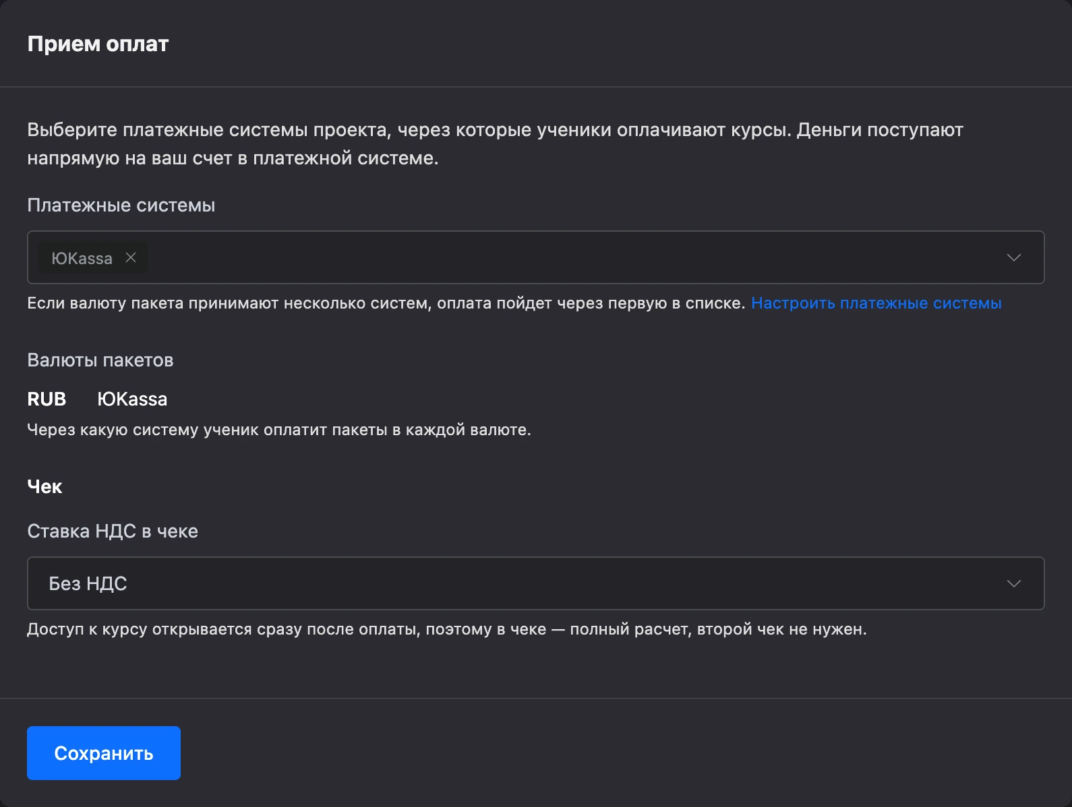Open the Настроить платежные системы link
This screenshot has width=1072, height=807.
coord(876,303)
